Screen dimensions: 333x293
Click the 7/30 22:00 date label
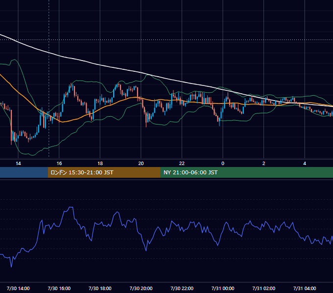click(x=182, y=288)
